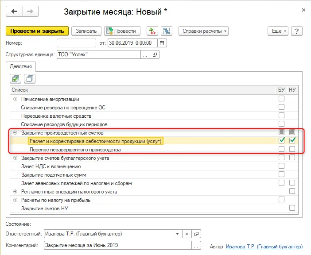Viewport: 311px width, 255px height.
Task: Click author link Иванова Т.Р.
Action: pyautogui.click(x=264, y=247)
